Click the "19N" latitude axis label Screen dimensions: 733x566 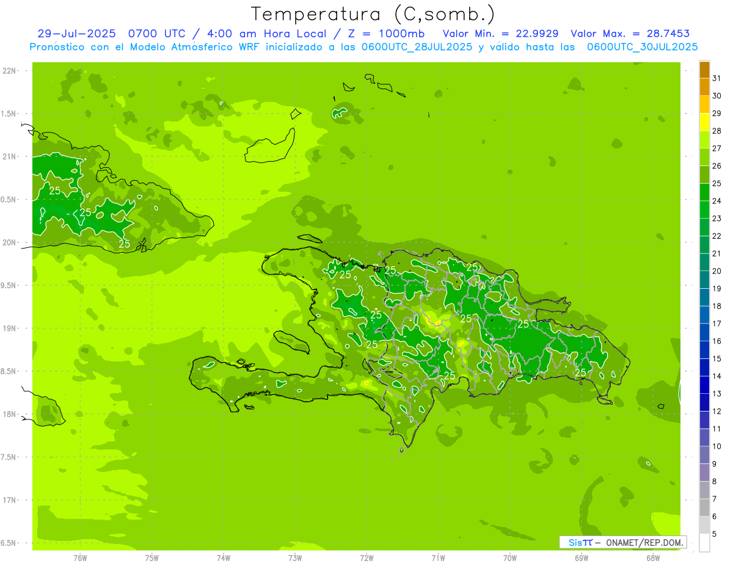coord(9,328)
